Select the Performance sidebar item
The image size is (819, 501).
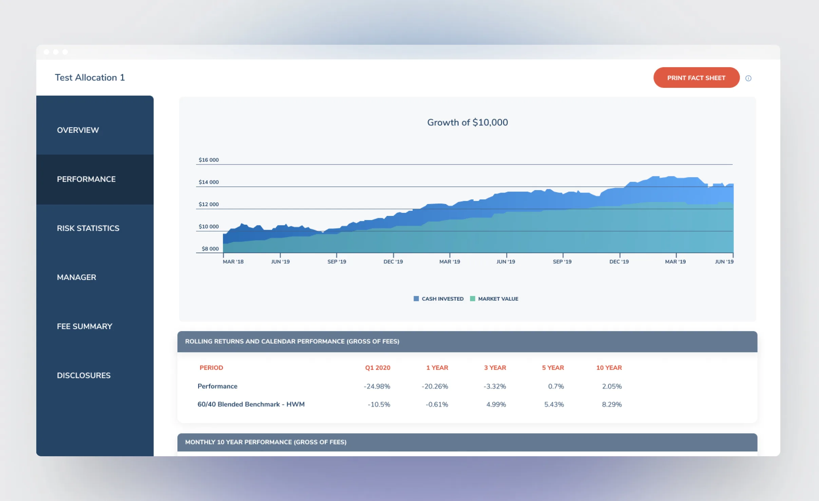pos(95,179)
